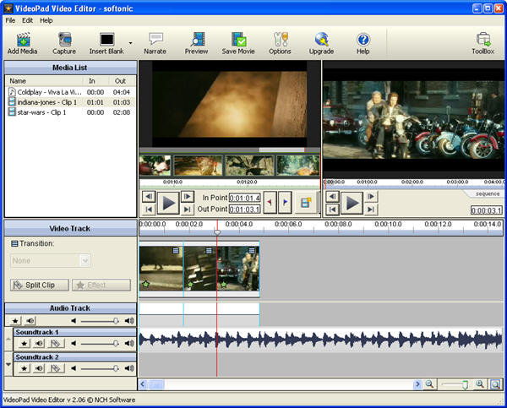Open the Insert Blank dropdown arrow
This screenshot has width=507, height=408.
tap(130, 41)
